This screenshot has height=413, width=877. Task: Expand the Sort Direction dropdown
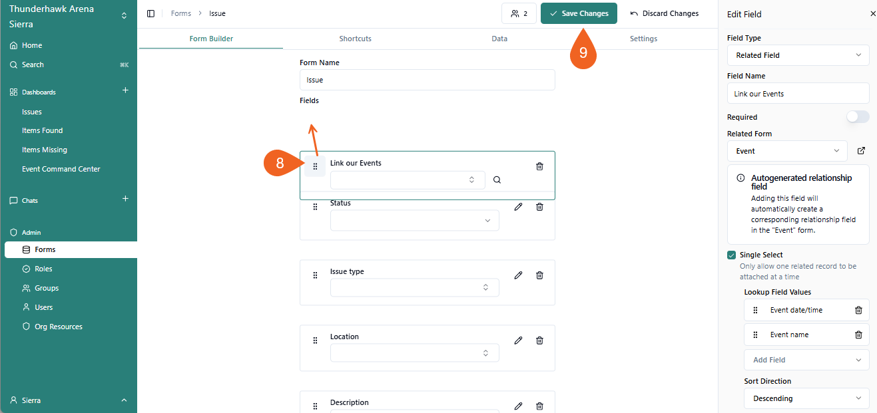tap(806, 398)
